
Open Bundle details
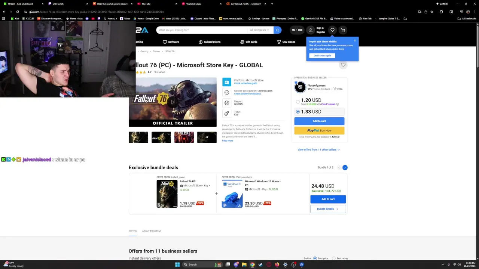328,209
